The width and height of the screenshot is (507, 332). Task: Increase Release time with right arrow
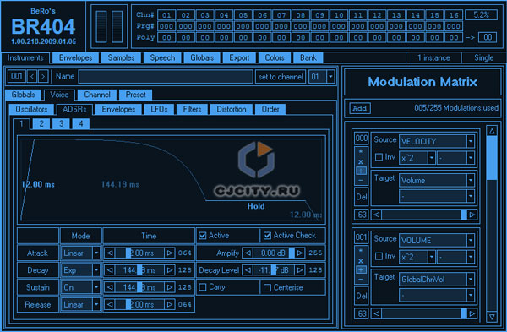pos(170,304)
